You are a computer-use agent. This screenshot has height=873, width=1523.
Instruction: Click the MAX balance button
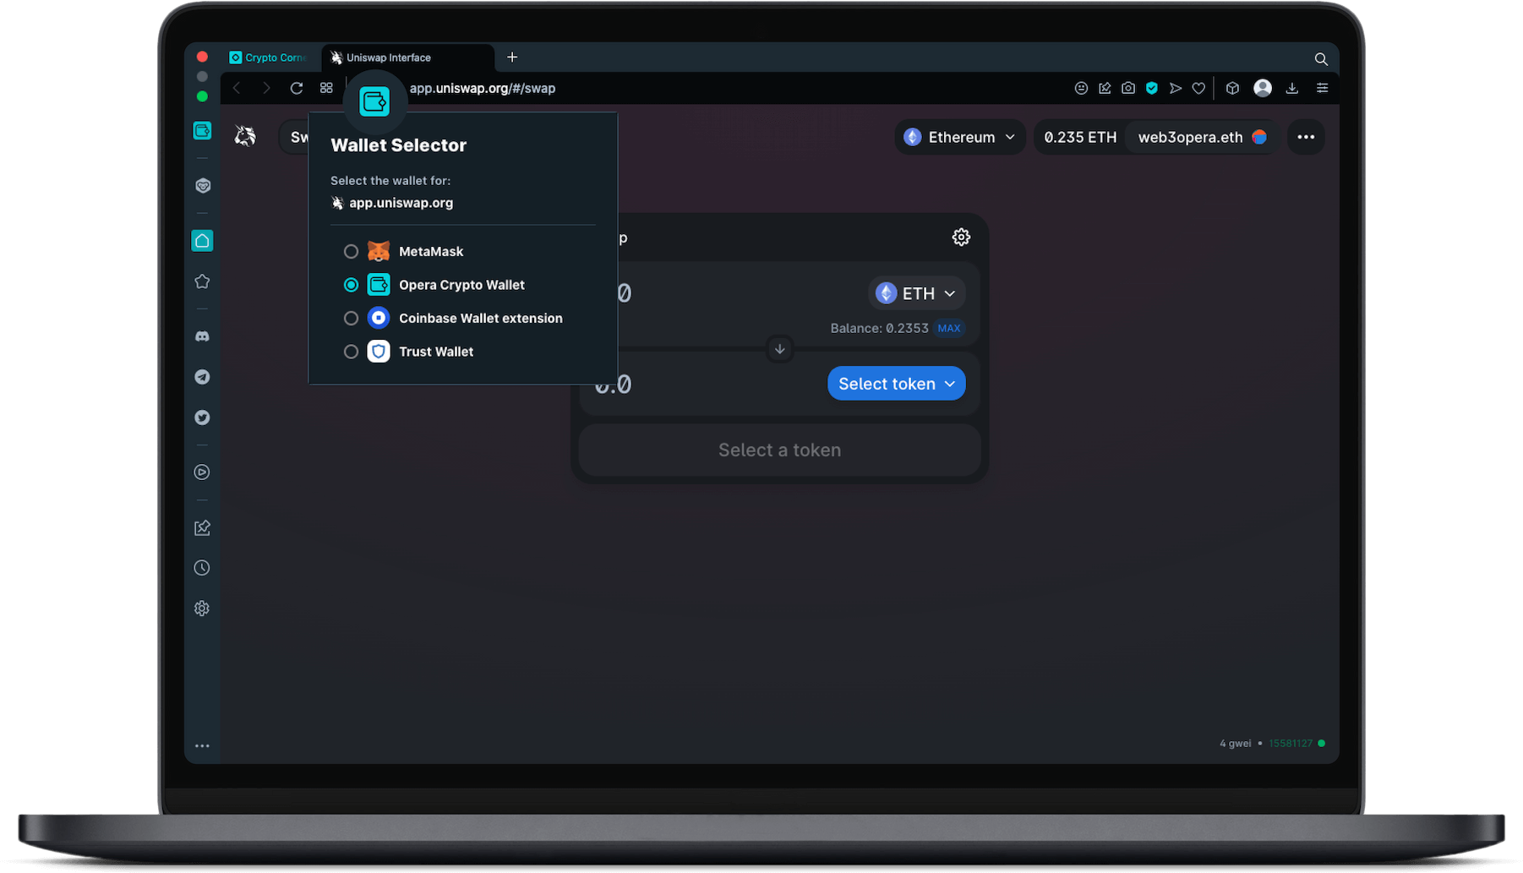(949, 328)
